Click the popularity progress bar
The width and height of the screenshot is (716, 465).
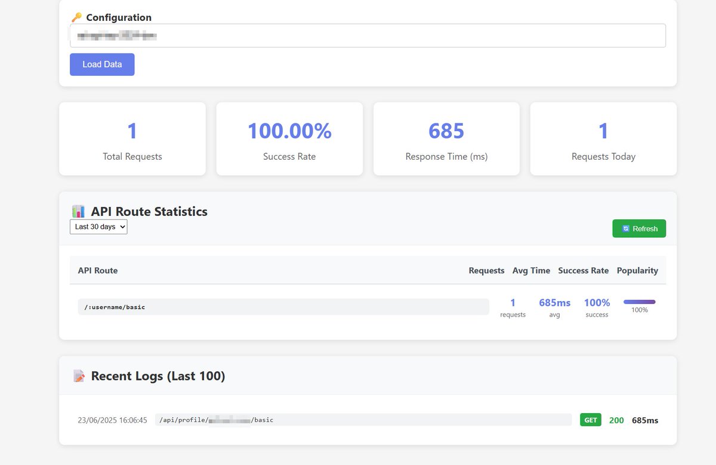pyautogui.click(x=640, y=302)
